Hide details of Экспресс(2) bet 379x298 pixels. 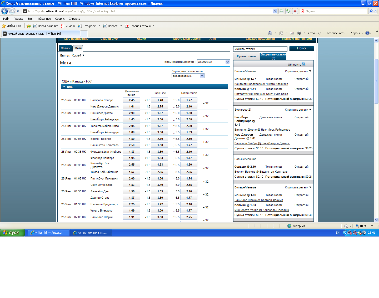coord(298,110)
